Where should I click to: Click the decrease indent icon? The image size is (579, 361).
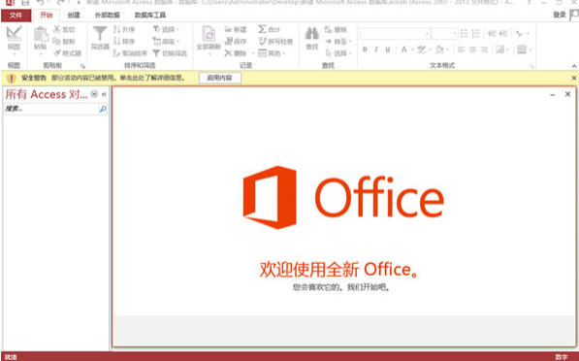(x=492, y=34)
